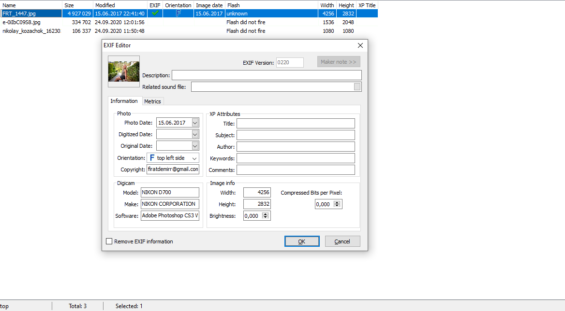Click the Height column header
This screenshot has height=311, width=565.
pos(346,5)
